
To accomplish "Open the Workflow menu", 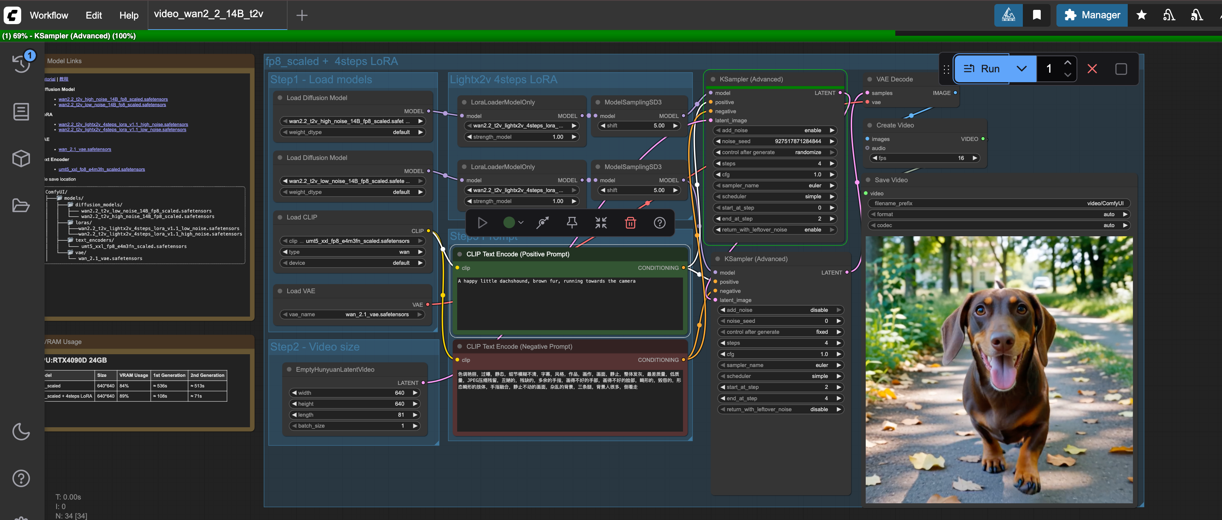I will click(x=49, y=15).
